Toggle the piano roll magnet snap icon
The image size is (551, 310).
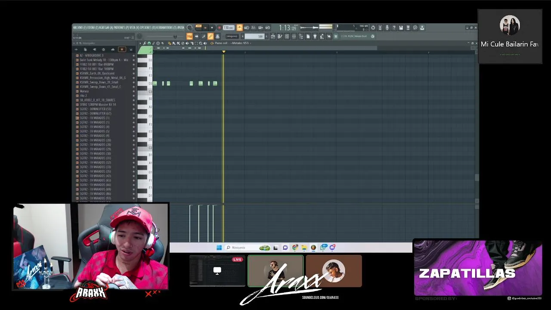pos(149,43)
